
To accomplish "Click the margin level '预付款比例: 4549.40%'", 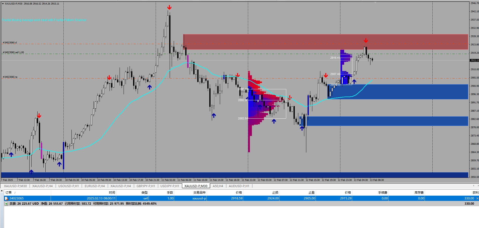I will (141, 204).
